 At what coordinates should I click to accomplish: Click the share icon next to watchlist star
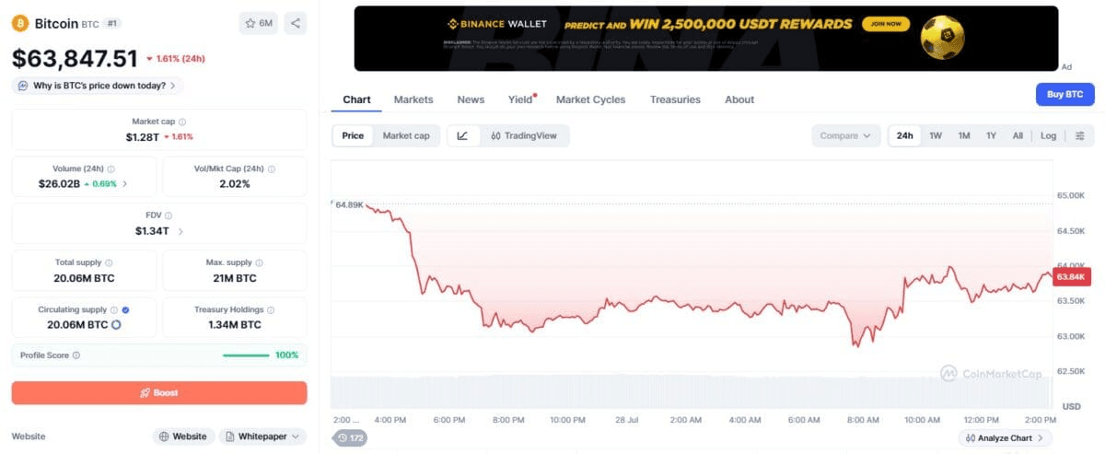click(295, 23)
